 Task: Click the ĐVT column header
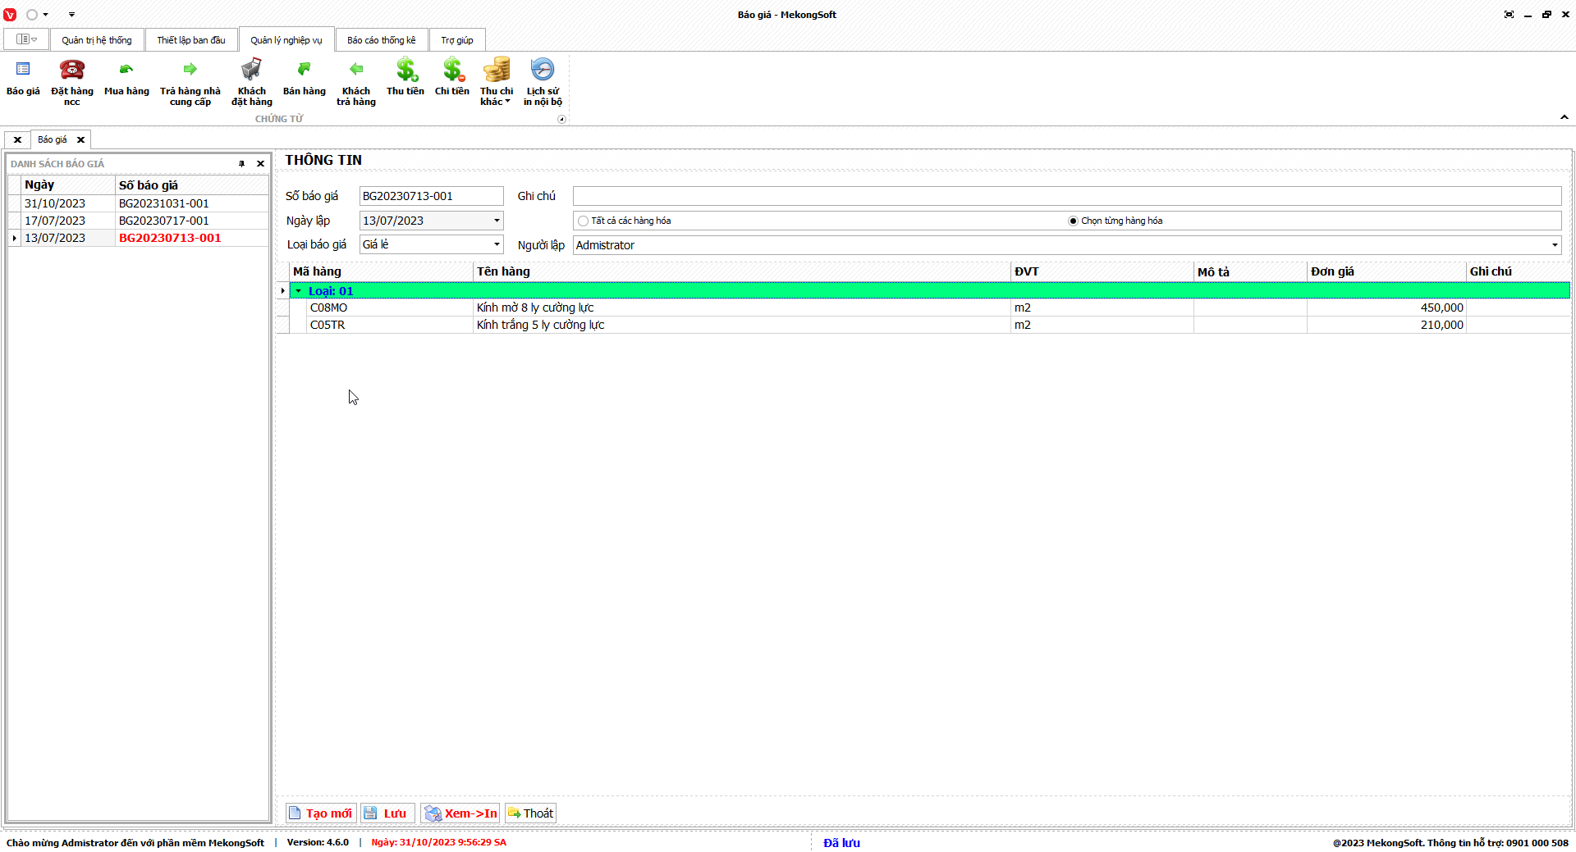(x=1102, y=271)
